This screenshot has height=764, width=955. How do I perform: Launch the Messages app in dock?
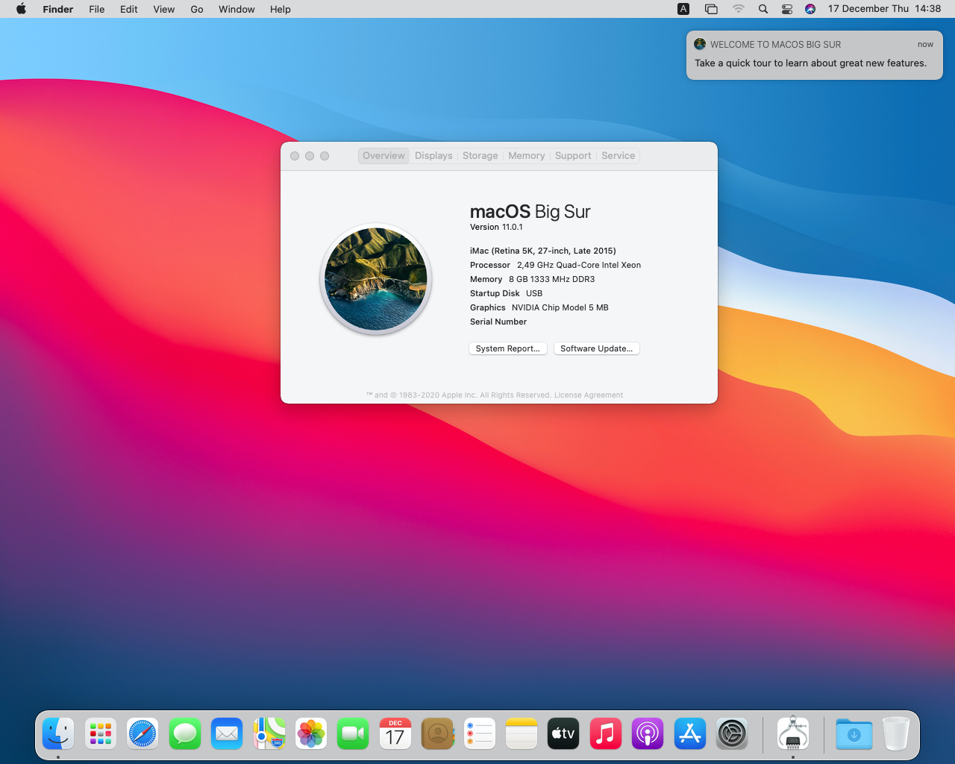(185, 734)
